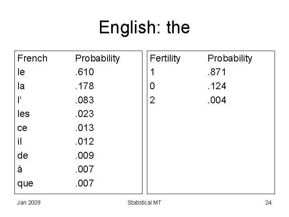Viewport: 289px width, 217px height.
Task: Select the fertility probability ".871"
Action: click(217, 72)
